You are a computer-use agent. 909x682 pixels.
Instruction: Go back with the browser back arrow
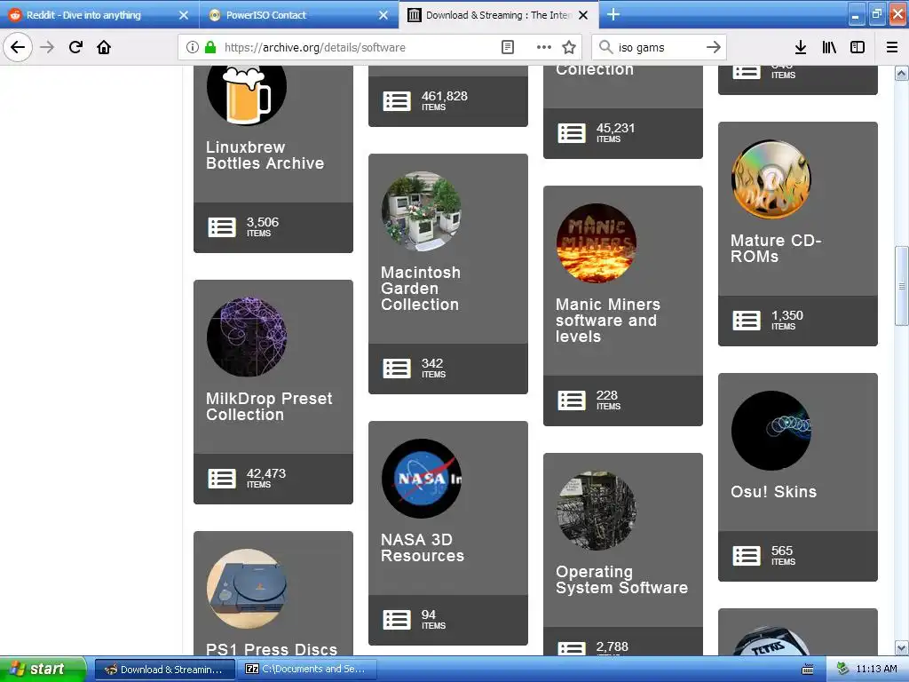(x=18, y=47)
